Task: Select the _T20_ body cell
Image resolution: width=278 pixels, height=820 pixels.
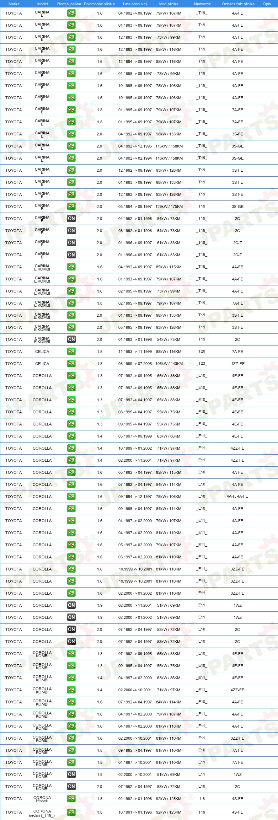Action: 202,352
